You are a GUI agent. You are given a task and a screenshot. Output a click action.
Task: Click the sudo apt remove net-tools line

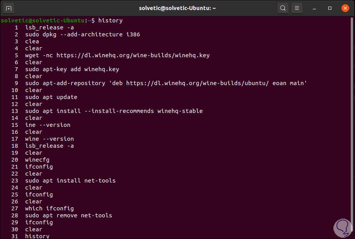point(69,215)
